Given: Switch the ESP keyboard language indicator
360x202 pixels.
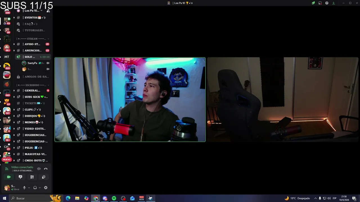Looking at the screenshot, I should (335, 198).
